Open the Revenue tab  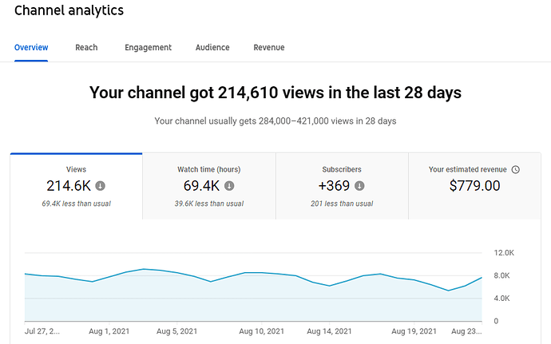(269, 47)
